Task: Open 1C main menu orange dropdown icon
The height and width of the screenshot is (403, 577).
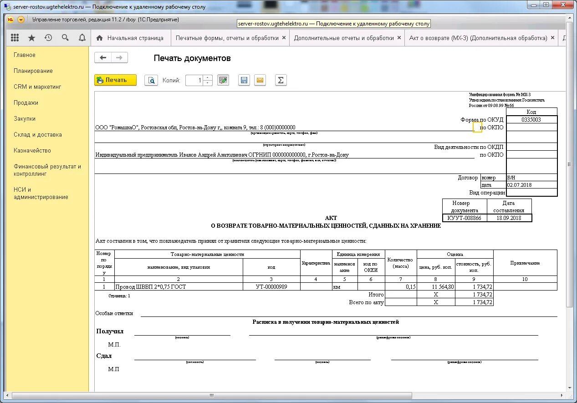Action: coord(21,20)
